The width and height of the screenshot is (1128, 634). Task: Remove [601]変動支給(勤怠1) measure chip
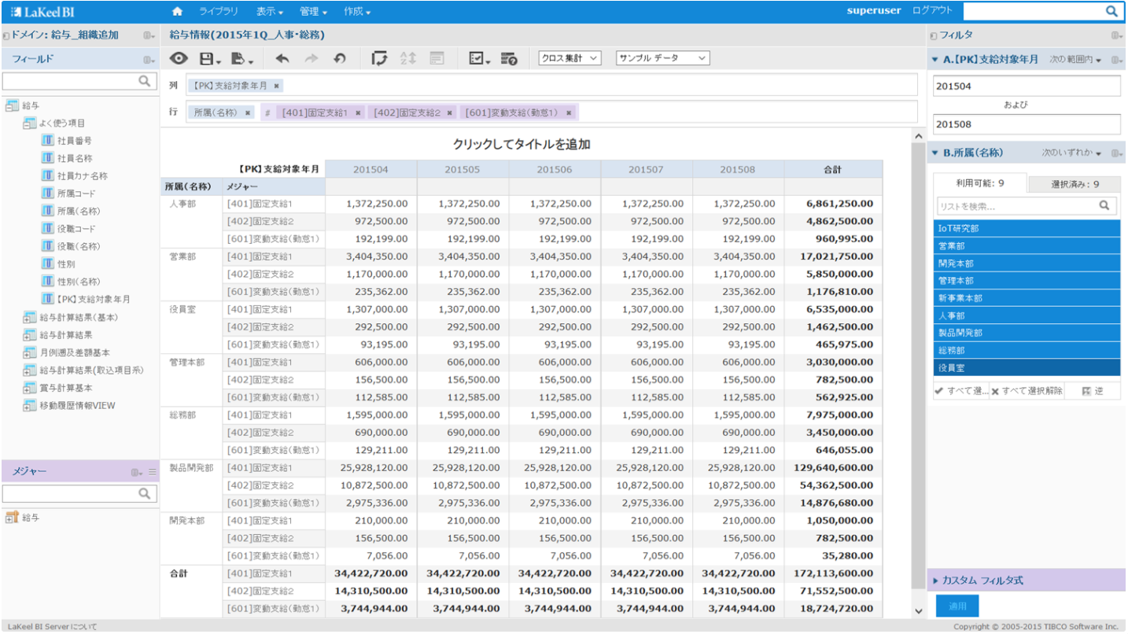click(568, 112)
